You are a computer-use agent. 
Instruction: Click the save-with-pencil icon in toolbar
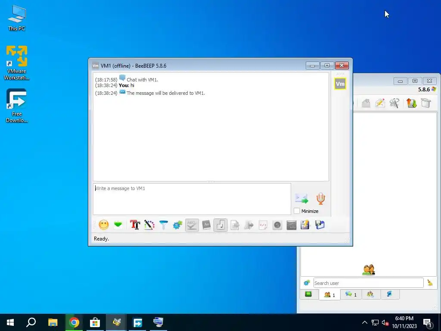click(305, 225)
